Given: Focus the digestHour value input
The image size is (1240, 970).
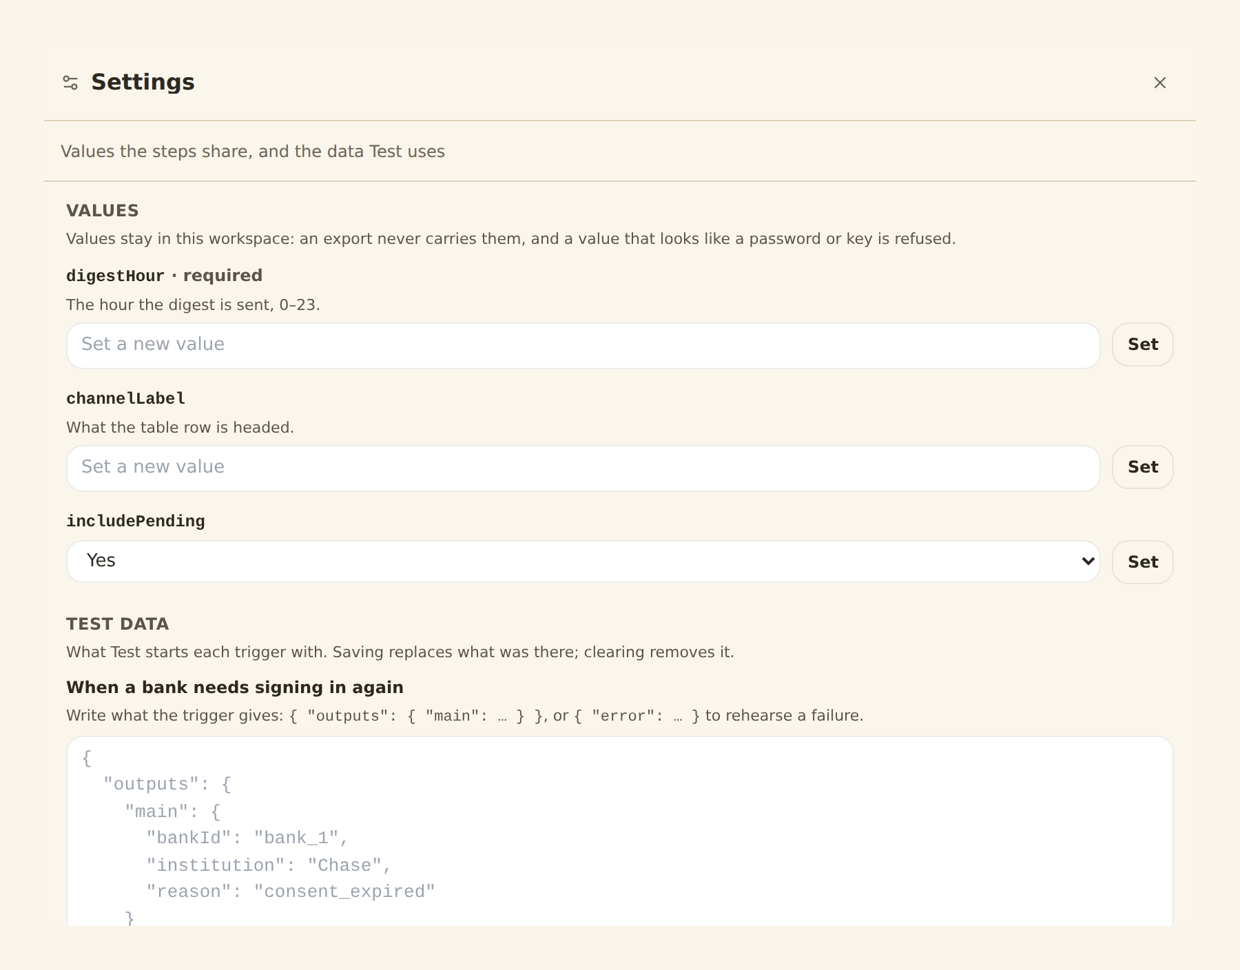Looking at the screenshot, I should click(583, 345).
